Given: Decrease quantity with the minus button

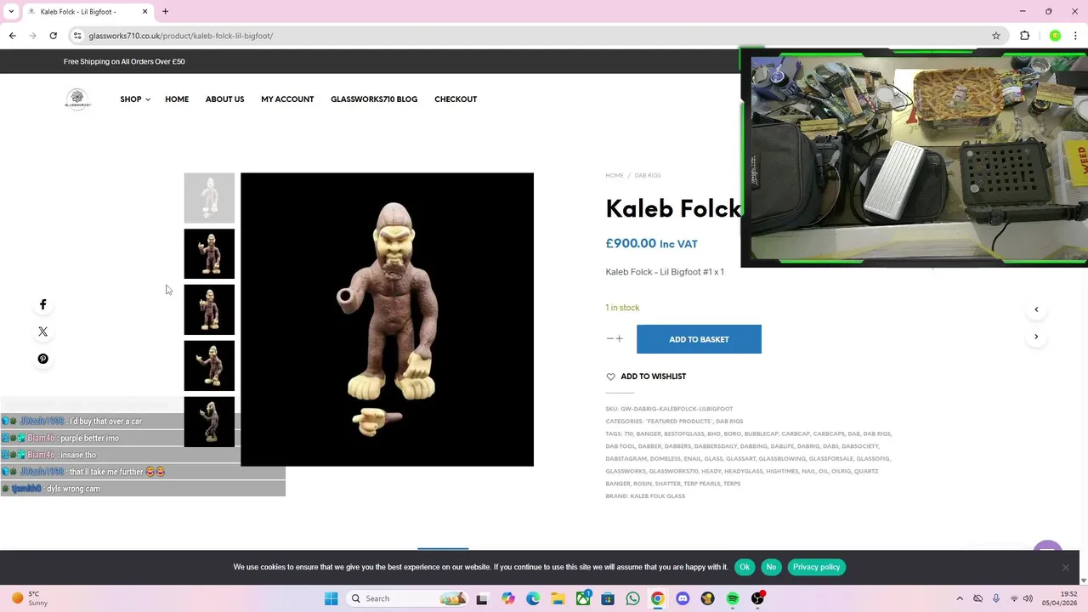Looking at the screenshot, I should 609,339.
